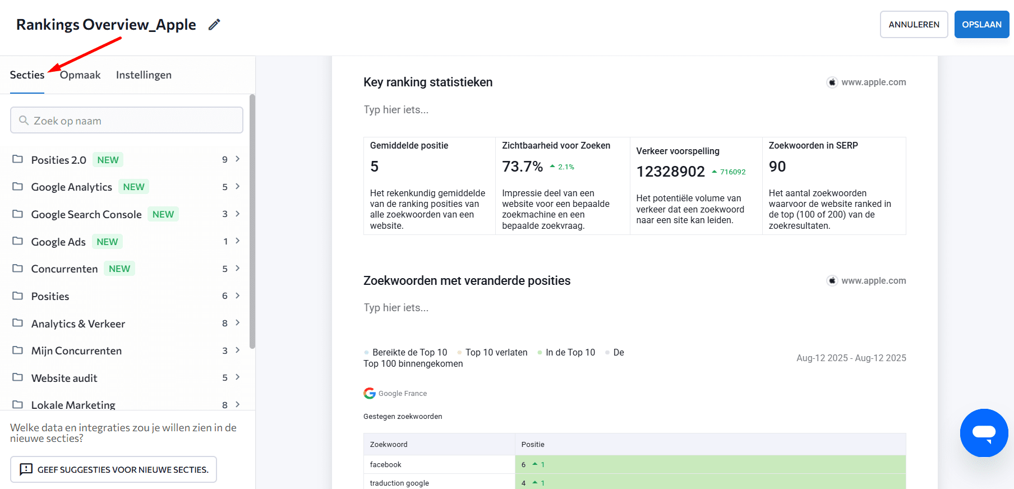The width and height of the screenshot is (1014, 489).
Task: Click the Lokale Marketing folder icon
Action: (18, 404)
